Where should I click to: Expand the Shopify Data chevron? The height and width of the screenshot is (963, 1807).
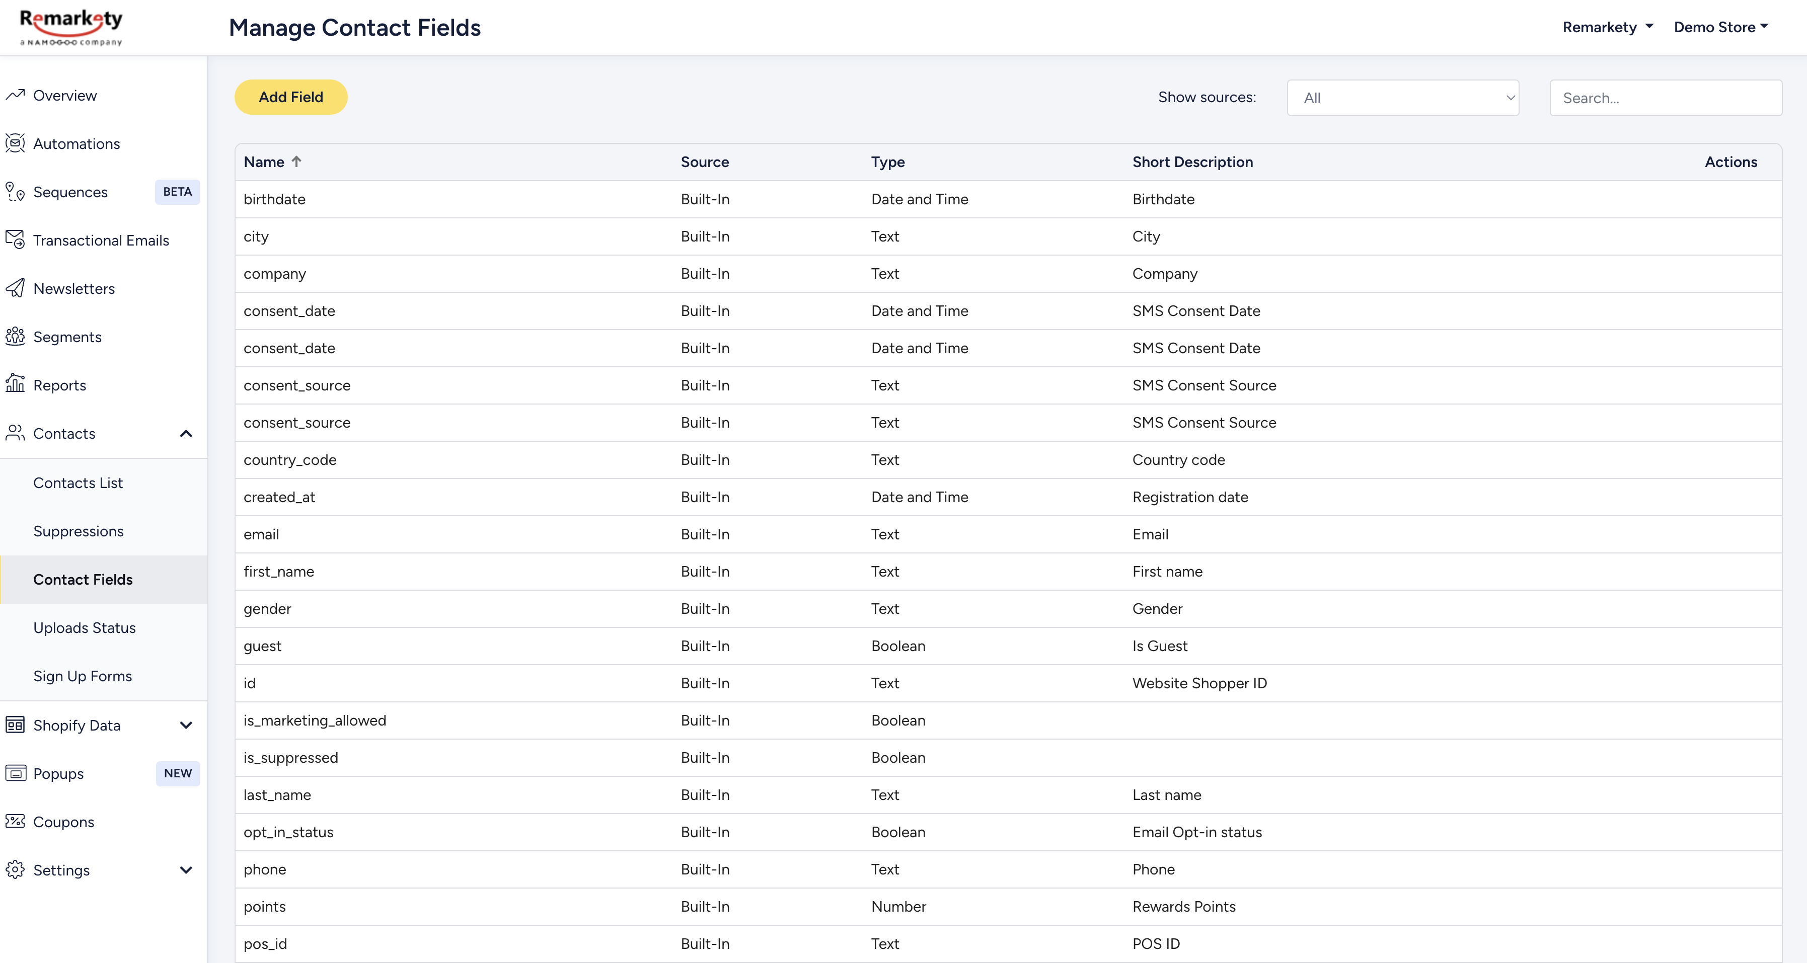coord(186,725)
